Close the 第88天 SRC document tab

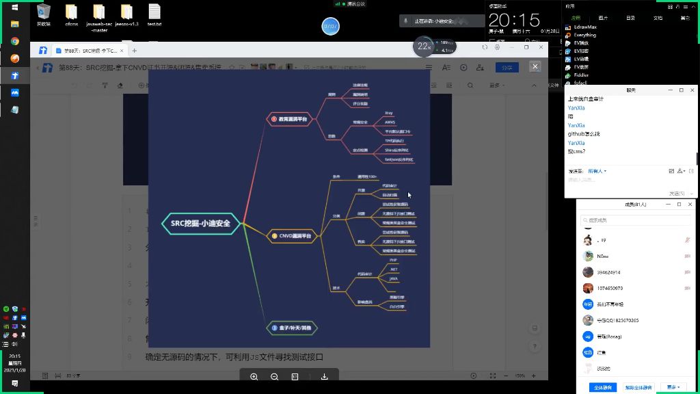click(122, 51)
